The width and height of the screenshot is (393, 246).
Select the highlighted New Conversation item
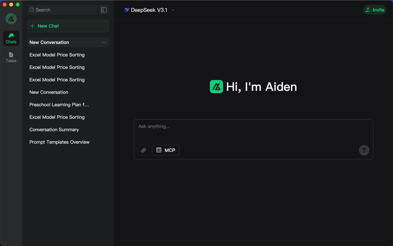[x=49, y=42]
